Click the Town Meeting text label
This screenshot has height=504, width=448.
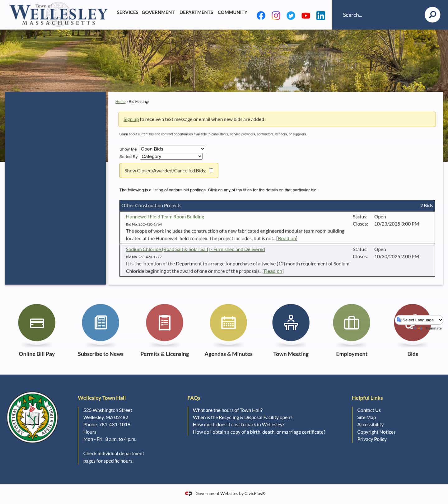click(x=291, y=354)
